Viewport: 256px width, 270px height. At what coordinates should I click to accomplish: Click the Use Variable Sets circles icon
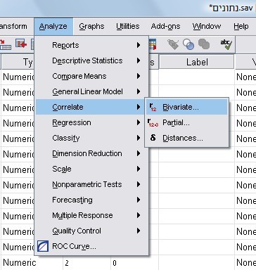188,44
